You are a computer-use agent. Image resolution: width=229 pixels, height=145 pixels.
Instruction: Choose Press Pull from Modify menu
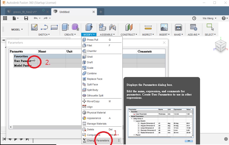102,40
